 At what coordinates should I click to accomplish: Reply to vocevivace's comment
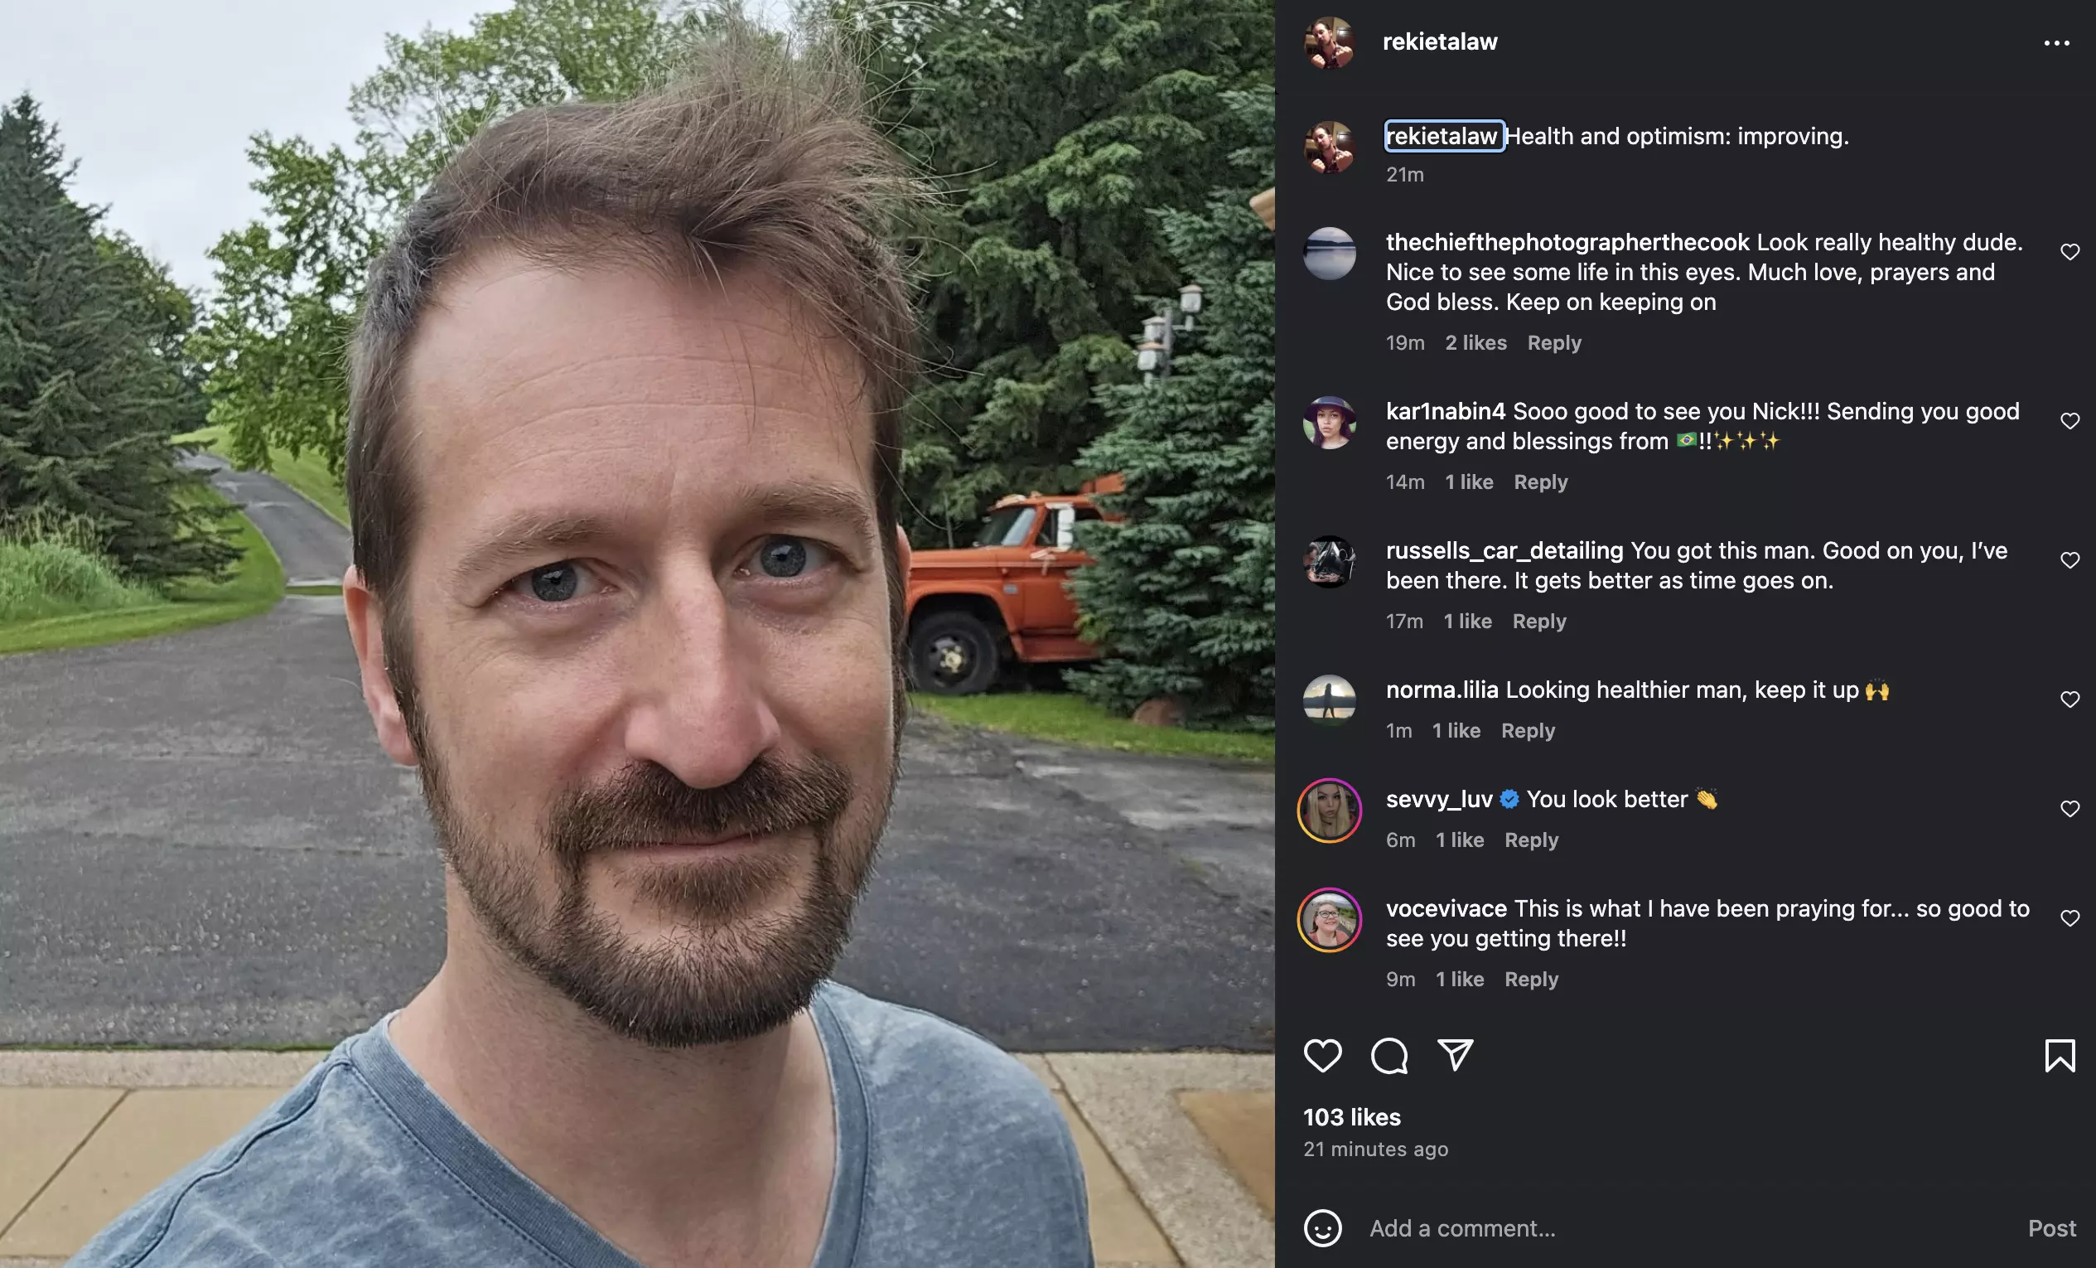1531,980
